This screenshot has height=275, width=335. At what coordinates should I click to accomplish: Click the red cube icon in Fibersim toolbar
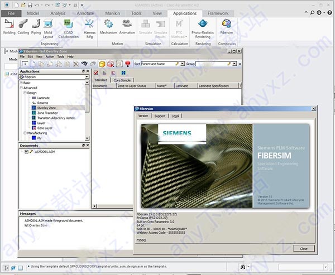point(111,64)
